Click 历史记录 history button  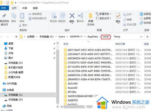[x=130, y=25]
